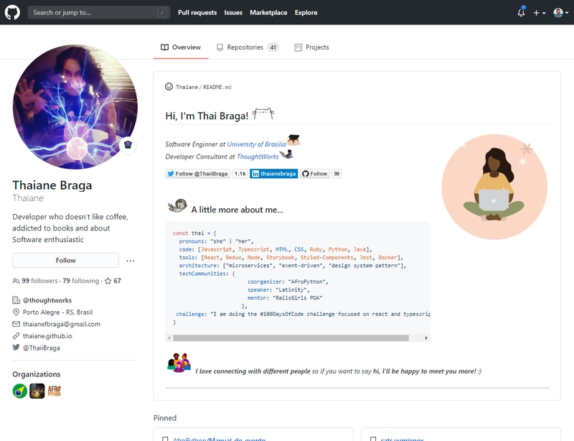Click the cat doodle next to heading
The height and width of the screenshot is (441, 574).
(263, 113)
